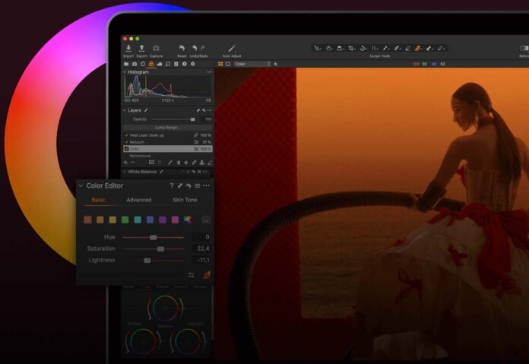Select the Crop cursor tool
Image resolution: width=529 pixels, height=364 pixels.
[351, 49]
